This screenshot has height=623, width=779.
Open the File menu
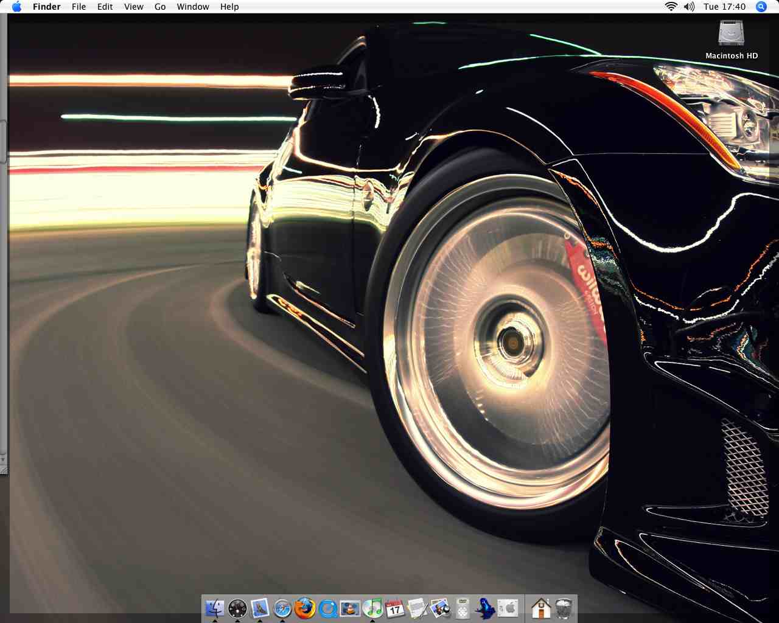tap(79, 7)
